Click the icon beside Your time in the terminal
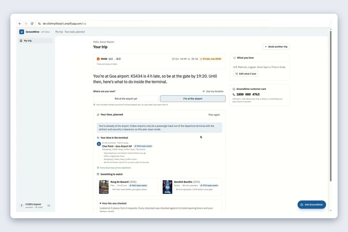 pyautogui.click(x=98, y=138)
